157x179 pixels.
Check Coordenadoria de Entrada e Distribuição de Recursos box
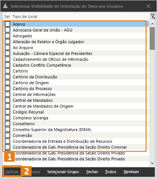coord(8,141)
